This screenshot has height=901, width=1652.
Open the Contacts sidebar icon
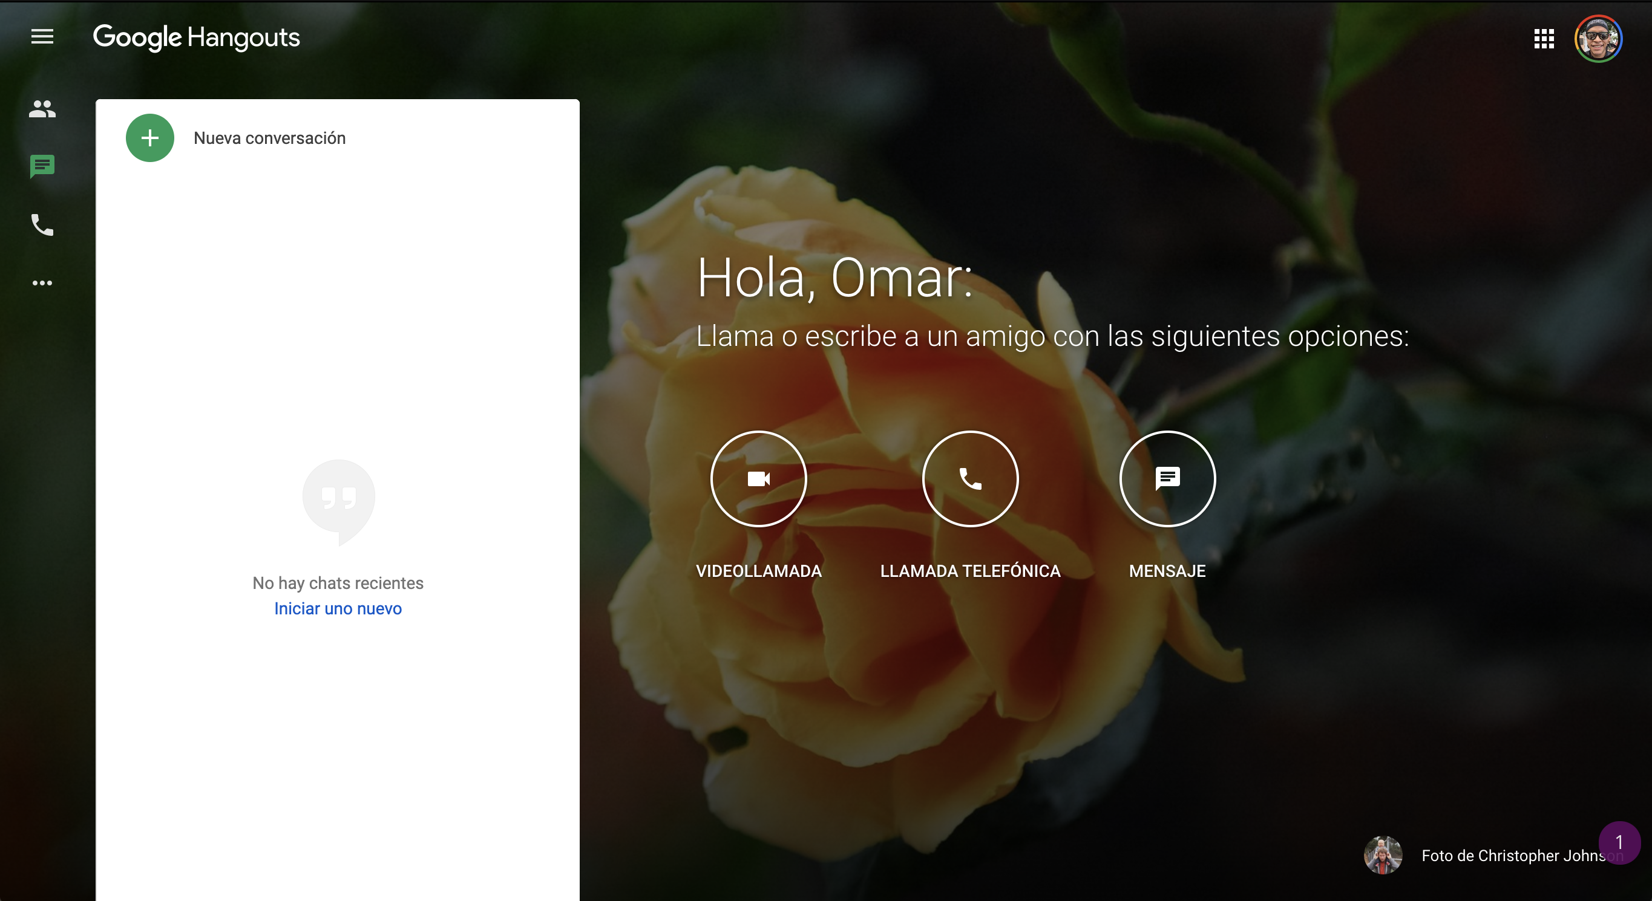pyautogui.click(x=42, y=109)
